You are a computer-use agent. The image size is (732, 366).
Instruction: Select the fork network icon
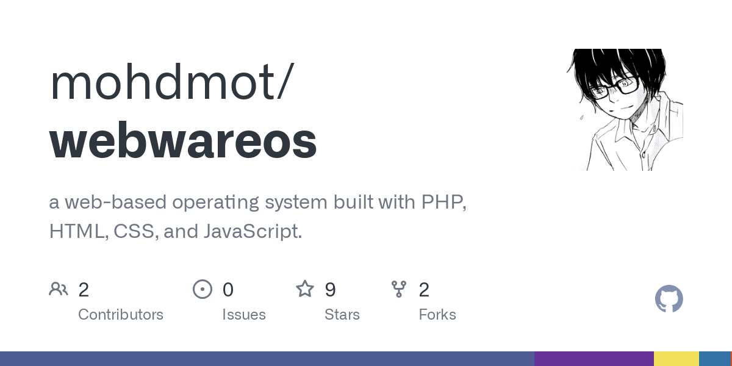coord(400,289)
